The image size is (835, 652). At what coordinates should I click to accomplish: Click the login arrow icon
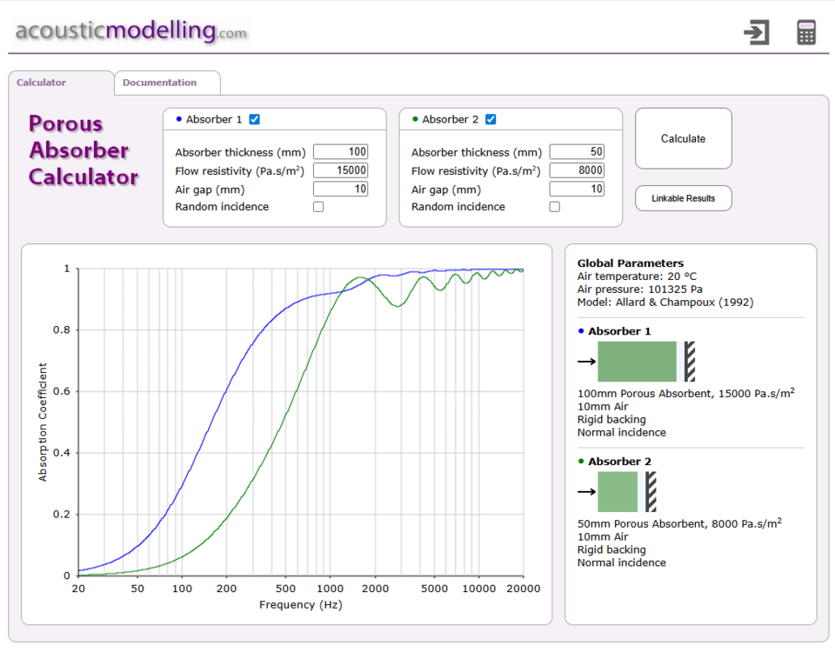tap(757, 32)
